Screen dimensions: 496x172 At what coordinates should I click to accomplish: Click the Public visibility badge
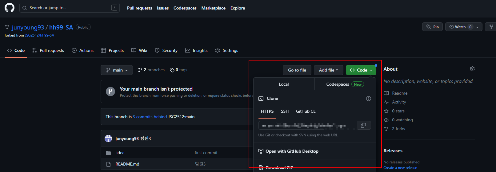click(x=83, y=27)
